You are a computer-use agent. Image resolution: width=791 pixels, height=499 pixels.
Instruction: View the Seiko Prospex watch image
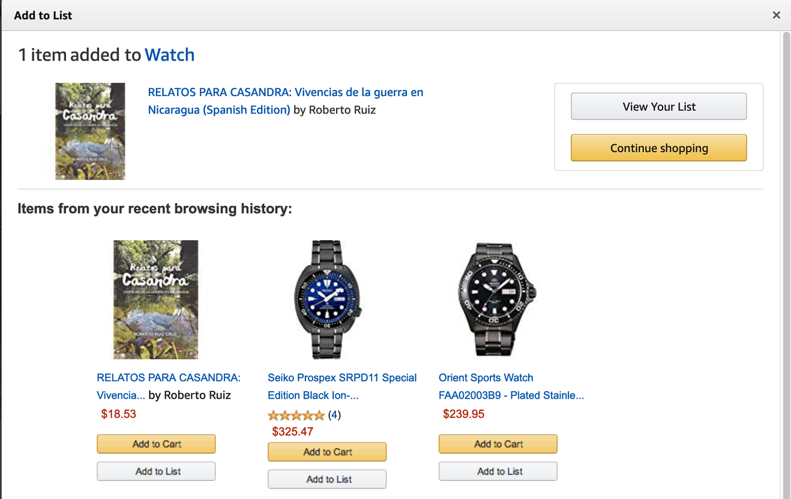[x=327, y=299]
